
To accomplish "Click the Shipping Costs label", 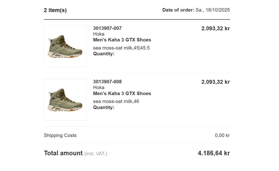I will tap(60, 135).
